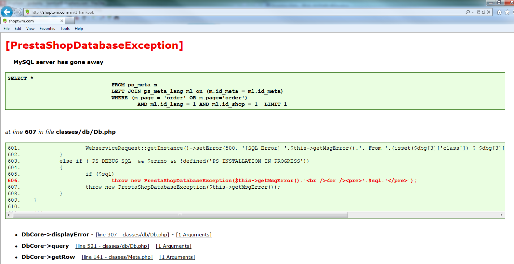Click code line 603 'else if (_PS_DEBUG_SQL_'

[184, 161]
